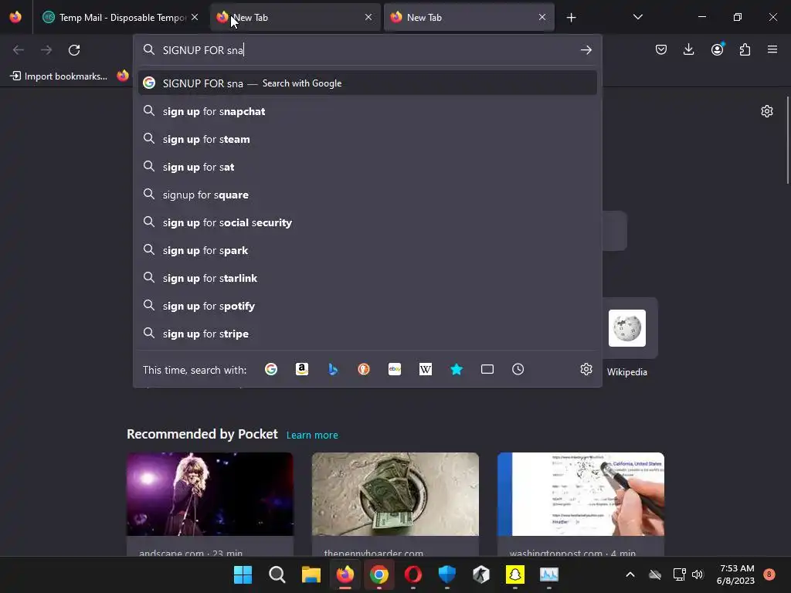Search this time with DuckDuckGo
Screen dimensions: 791x593
pos(364,370)
